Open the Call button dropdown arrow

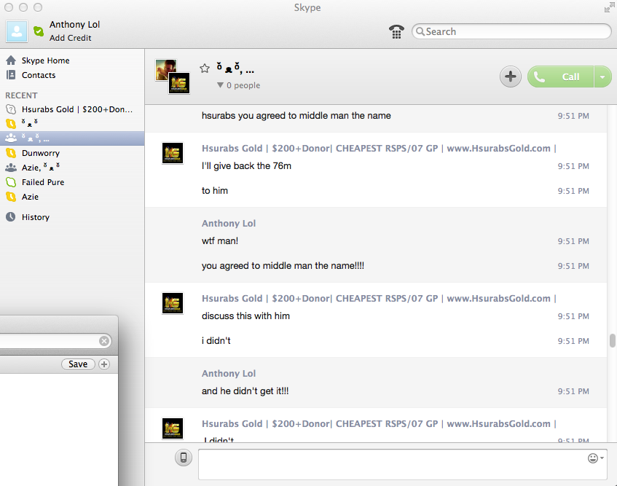pyautogui.click(x=602, y=77)
